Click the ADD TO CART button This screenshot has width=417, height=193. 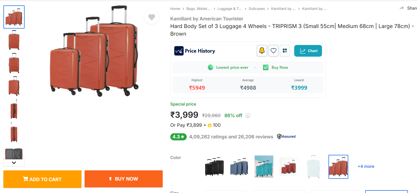tap(42, 179)
